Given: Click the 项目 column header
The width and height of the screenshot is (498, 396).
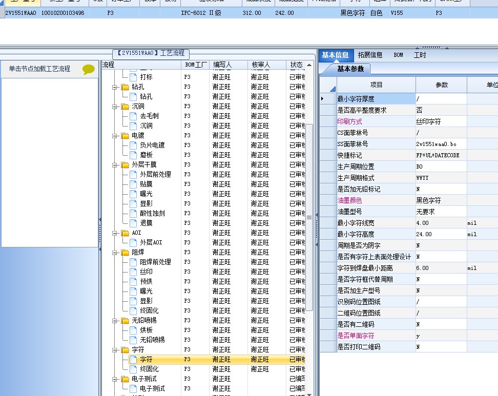Looking at the screenshot, I should pos(376,85).
